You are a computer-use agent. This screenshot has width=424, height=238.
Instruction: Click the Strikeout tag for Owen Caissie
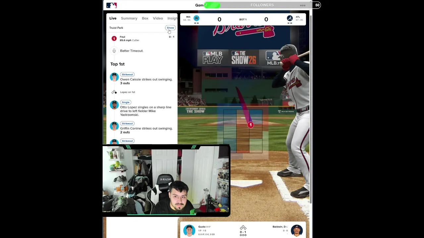pyautogui.click(x=127, y=74)
